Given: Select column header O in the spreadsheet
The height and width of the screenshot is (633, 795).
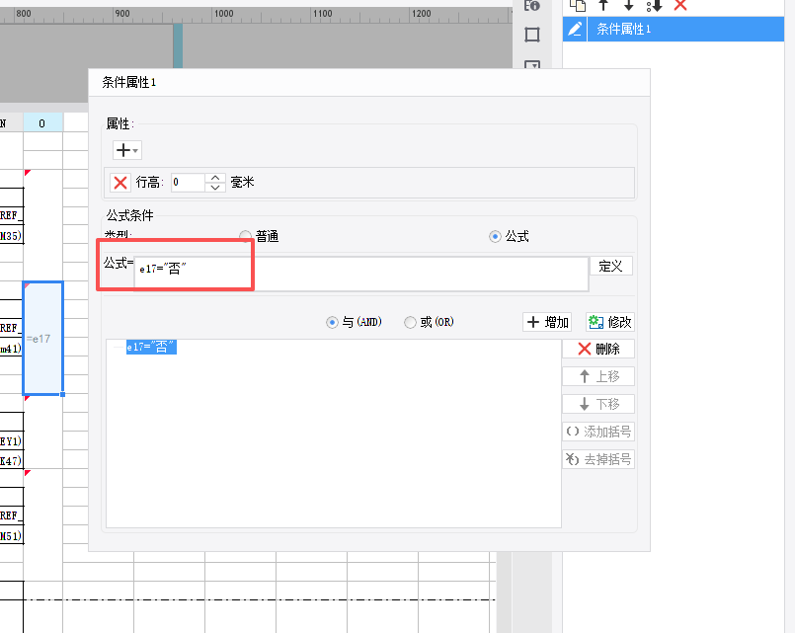Looking at the screenshot, I should pyautogui.click(x=42, y=123).
